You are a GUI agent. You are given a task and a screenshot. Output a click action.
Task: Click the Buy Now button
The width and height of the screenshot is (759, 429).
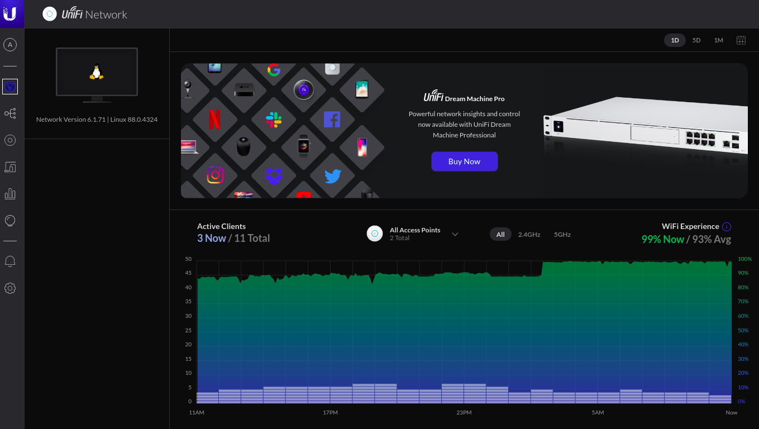(464, 161)
